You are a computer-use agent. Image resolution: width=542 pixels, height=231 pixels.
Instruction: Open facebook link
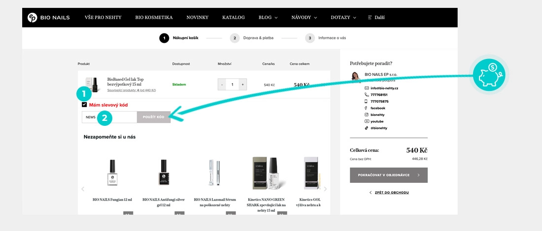point(378,108)
